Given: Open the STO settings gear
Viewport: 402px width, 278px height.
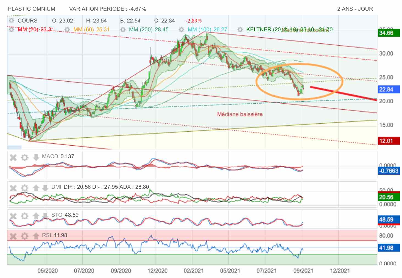Looking at the screenshot, I should click(x=25, y=216).
